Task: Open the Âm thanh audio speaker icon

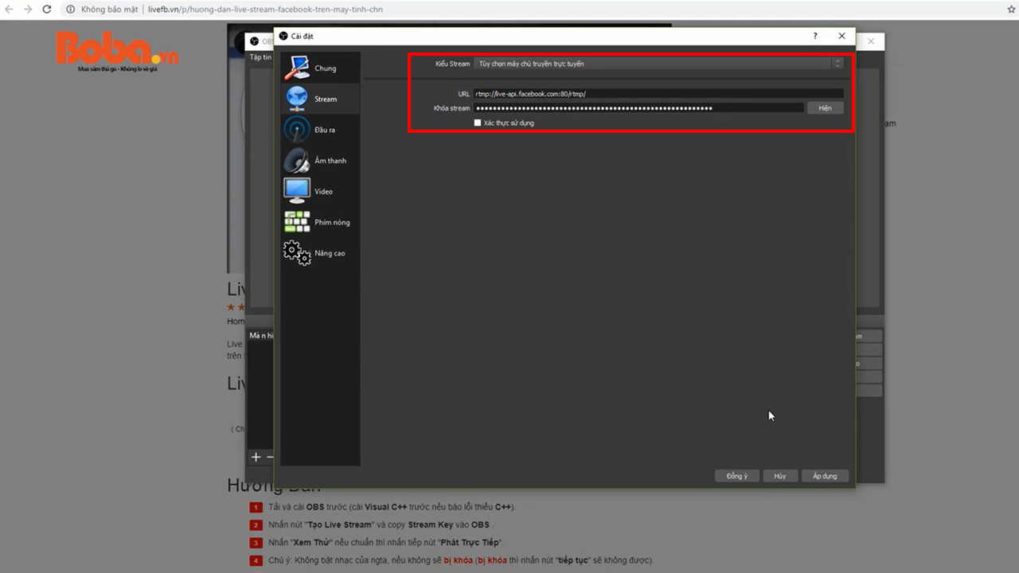Action: tap(297, 161)
